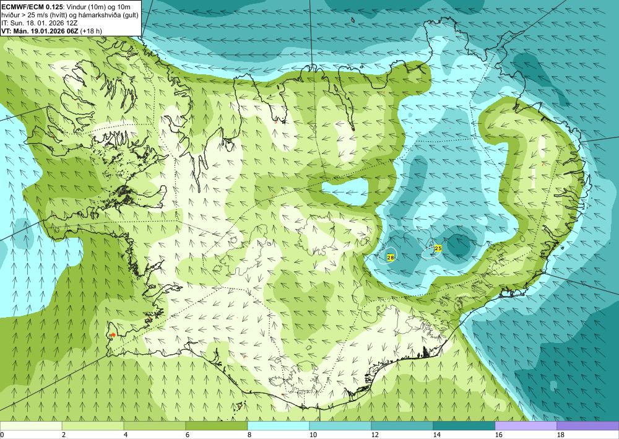Click the yellow 28 gust label
Image resolution: width=619 pixels, height=439 pixels.
[391, 258]
